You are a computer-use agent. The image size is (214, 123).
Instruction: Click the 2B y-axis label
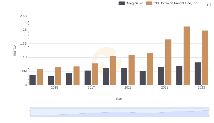pyautogui.click(x=25, y=30)
